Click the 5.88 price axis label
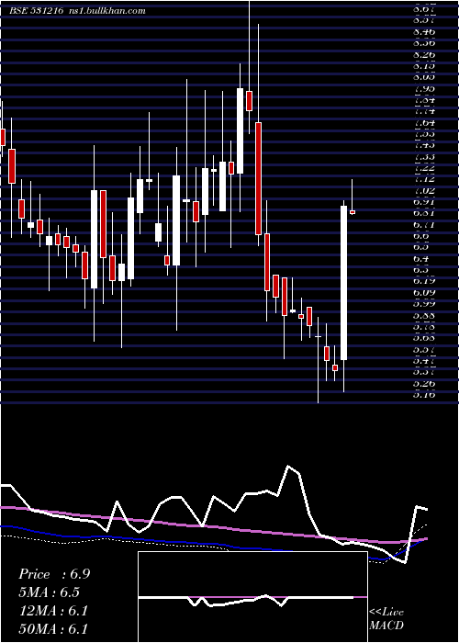The width and height of the screenshot is (459, 643). click(424, 316)
